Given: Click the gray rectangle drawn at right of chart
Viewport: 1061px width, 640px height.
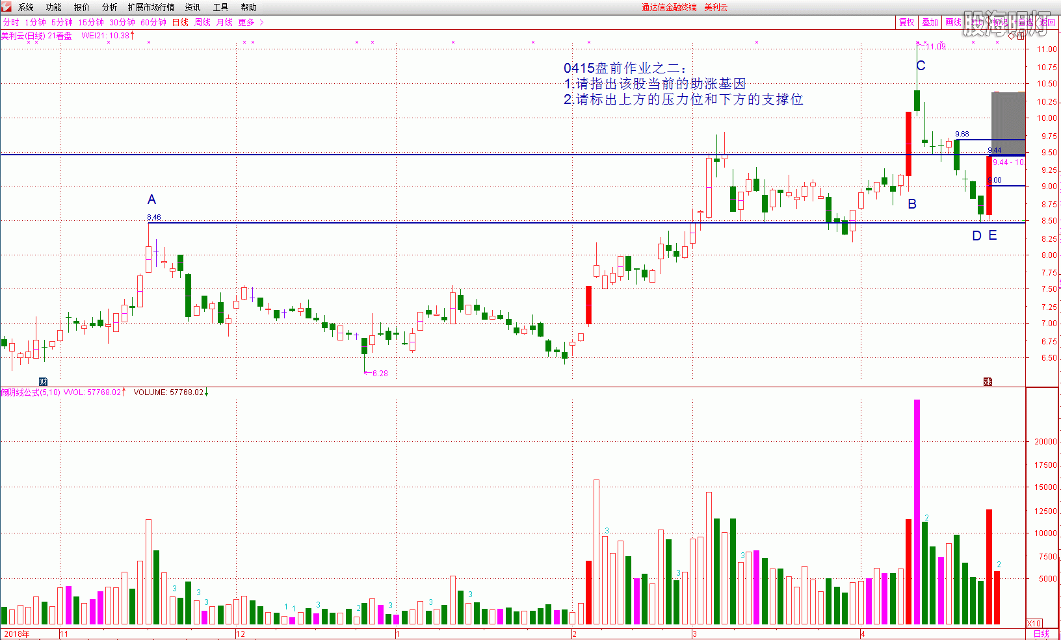Looking at the screenshot, I should (1008, 123).
